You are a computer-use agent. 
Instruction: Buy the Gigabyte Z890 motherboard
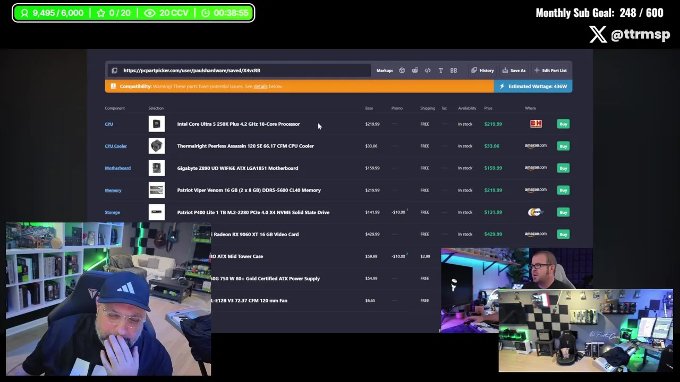(563, 168)
